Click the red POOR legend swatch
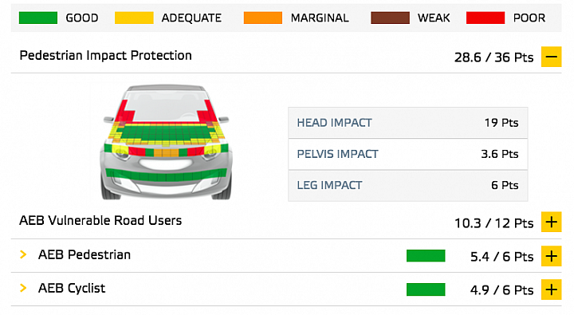Viewport: 574px width, 315px height. point(486,18)
